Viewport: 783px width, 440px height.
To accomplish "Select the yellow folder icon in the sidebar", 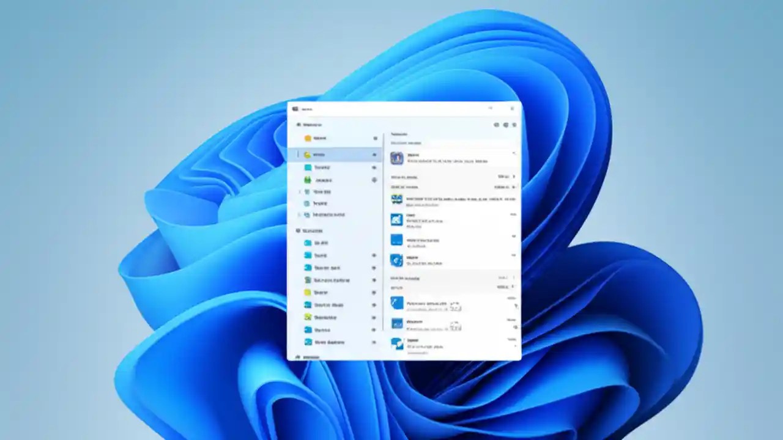I will (x=308, y=138).
